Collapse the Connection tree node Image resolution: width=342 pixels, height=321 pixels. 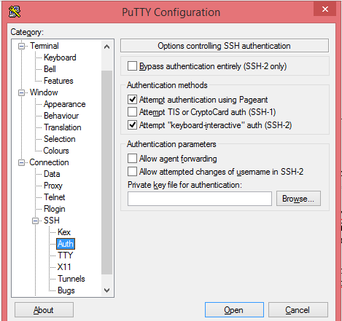[22, 162]
